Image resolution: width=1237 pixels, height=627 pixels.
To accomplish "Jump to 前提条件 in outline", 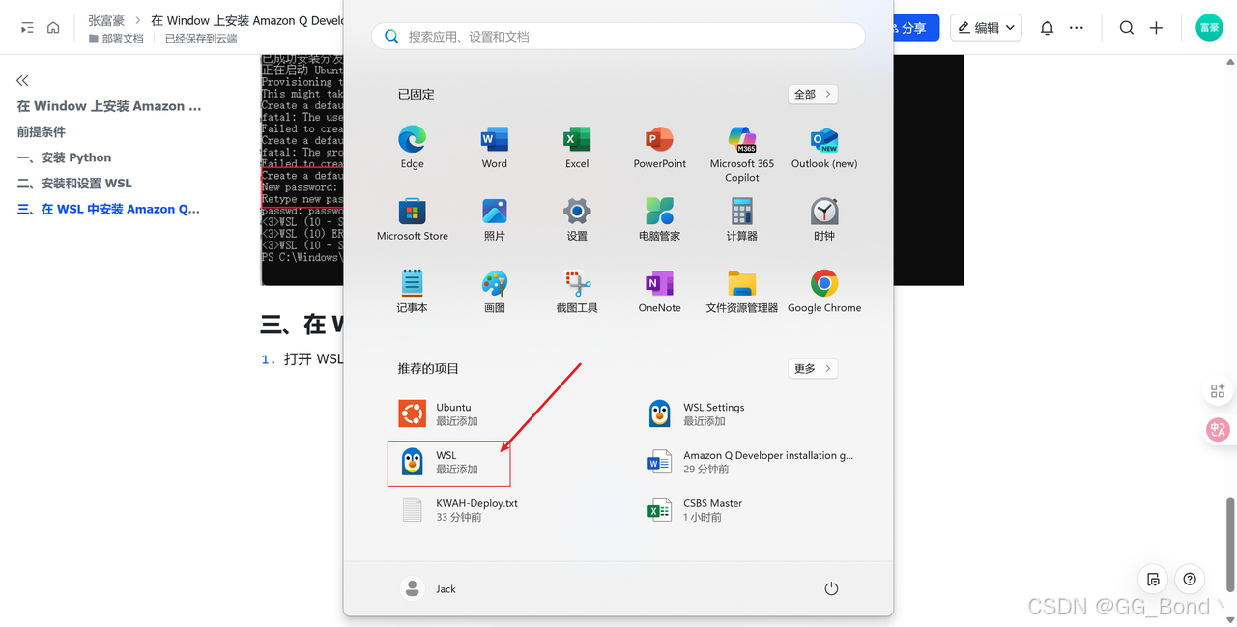I will click(x=42, y=131).
